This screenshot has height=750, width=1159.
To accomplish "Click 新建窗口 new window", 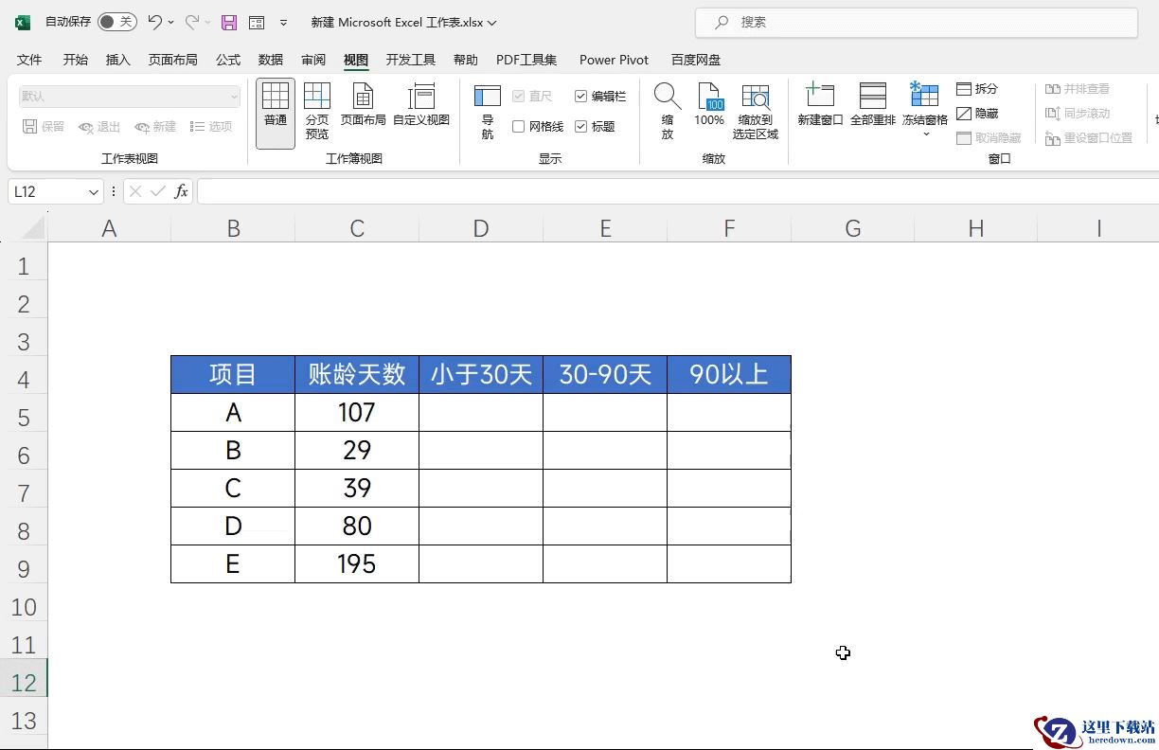I will coord(820,105).
